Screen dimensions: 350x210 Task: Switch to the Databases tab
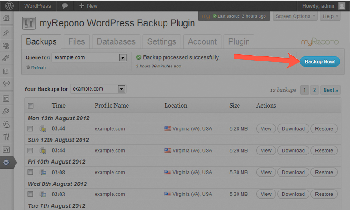click(116, 41)
